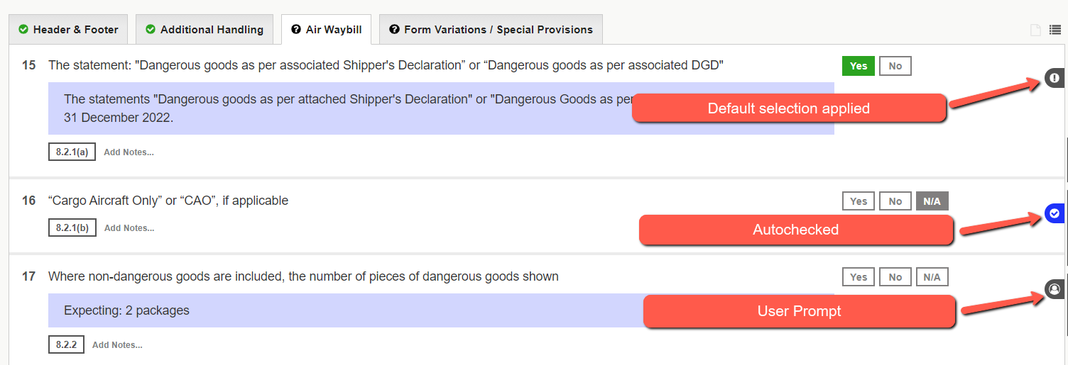Click the page document icon top right
Screen dimensions: 1068x365
tap(1036, 30)
